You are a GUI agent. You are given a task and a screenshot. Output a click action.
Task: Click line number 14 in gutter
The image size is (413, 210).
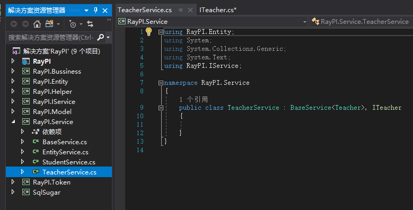click(140, 150)
